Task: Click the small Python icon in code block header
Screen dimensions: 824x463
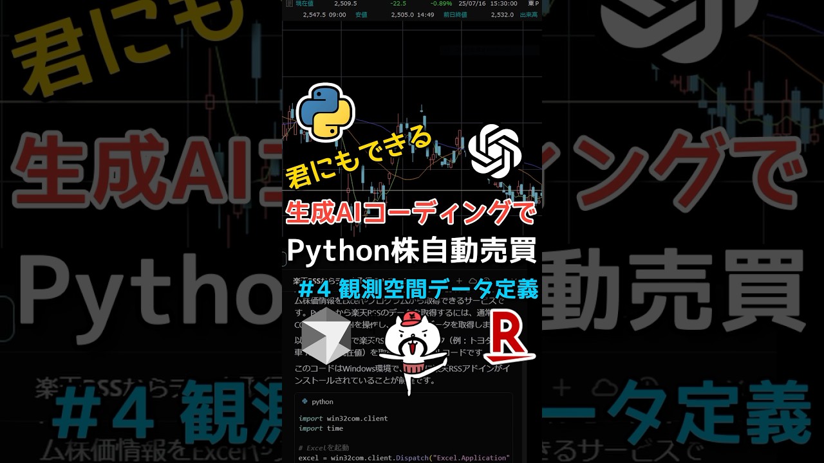Action: (x=304, y=401)
